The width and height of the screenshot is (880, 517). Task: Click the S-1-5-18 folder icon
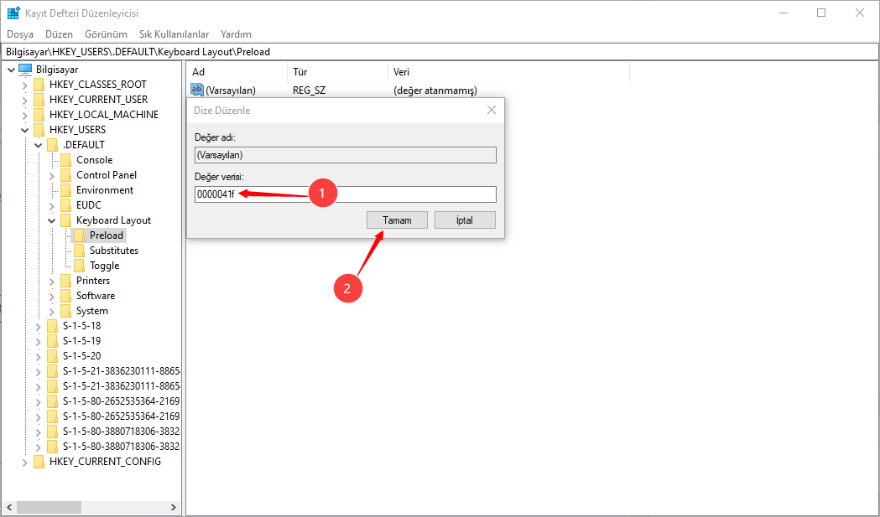point(52,326)
